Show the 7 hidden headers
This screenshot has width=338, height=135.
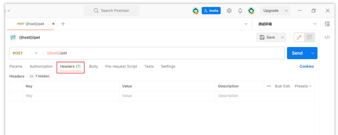[x=40, y=76]
